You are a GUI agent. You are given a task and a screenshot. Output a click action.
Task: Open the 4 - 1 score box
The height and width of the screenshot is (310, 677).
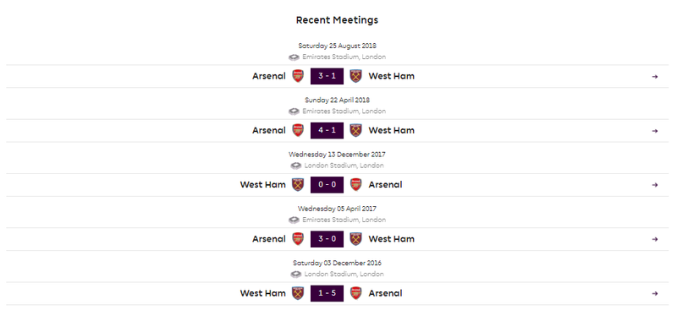point(327,131)
